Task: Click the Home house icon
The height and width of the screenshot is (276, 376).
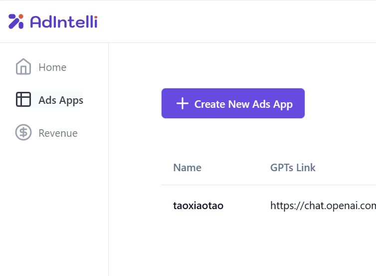Action: click(x=23, y=66)
